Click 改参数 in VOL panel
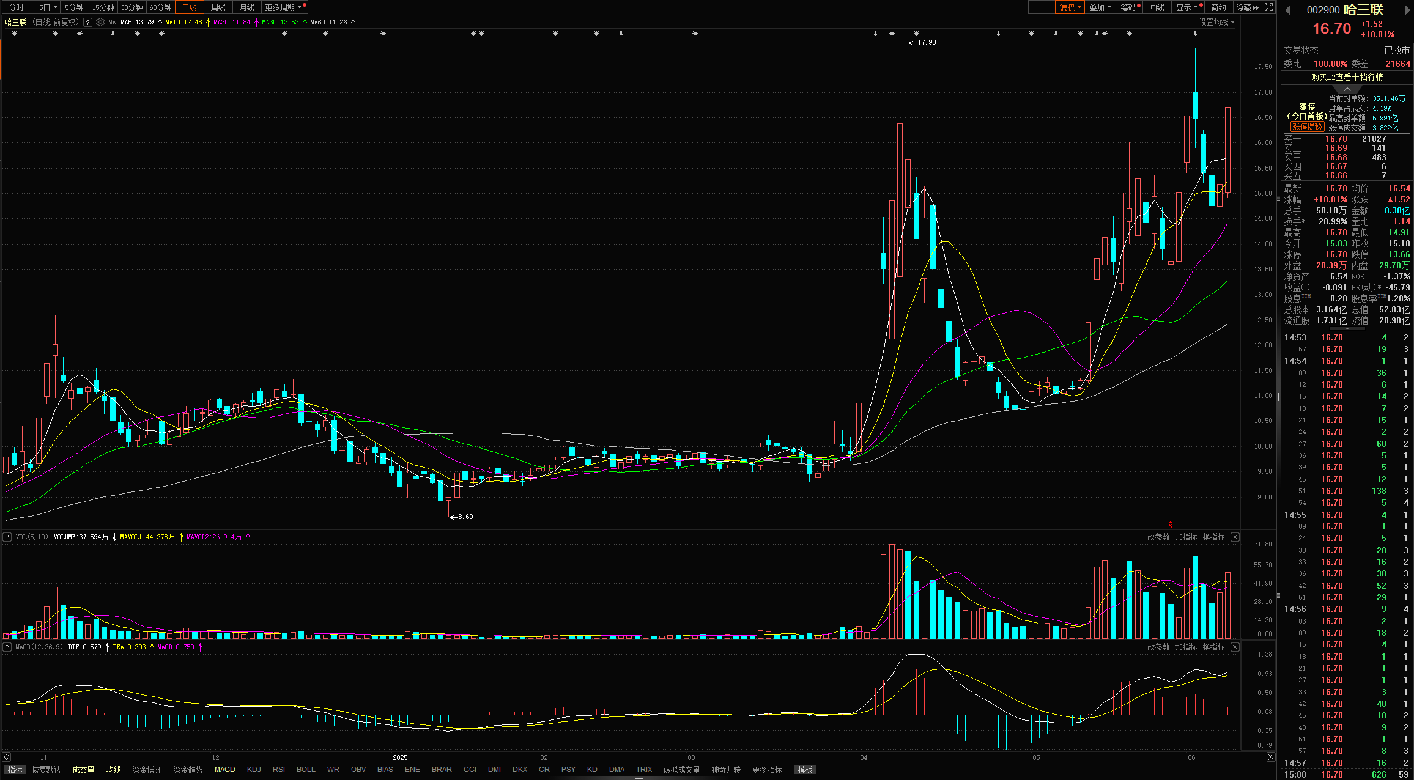The height and width of the screenshot is (780, 1414). 1158,537
